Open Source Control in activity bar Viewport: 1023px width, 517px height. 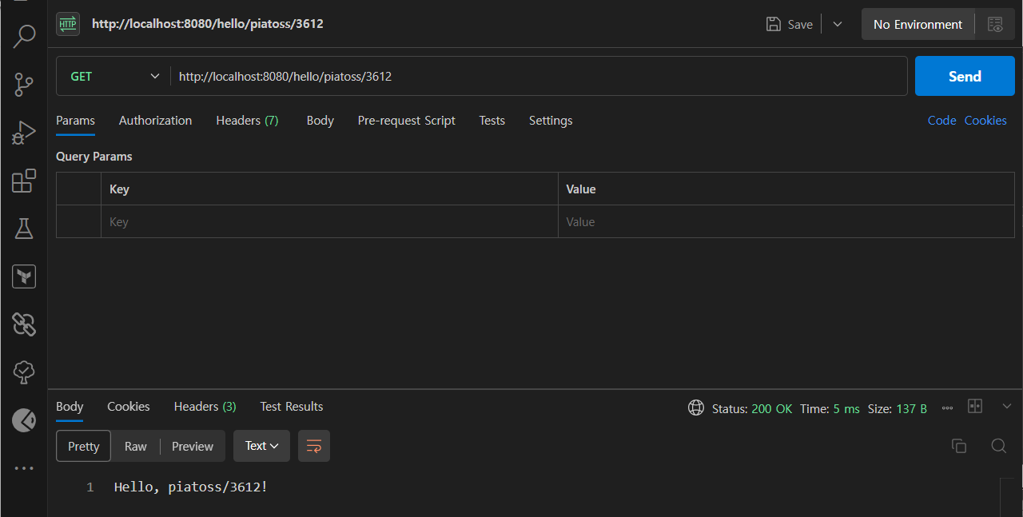(24, 84)
